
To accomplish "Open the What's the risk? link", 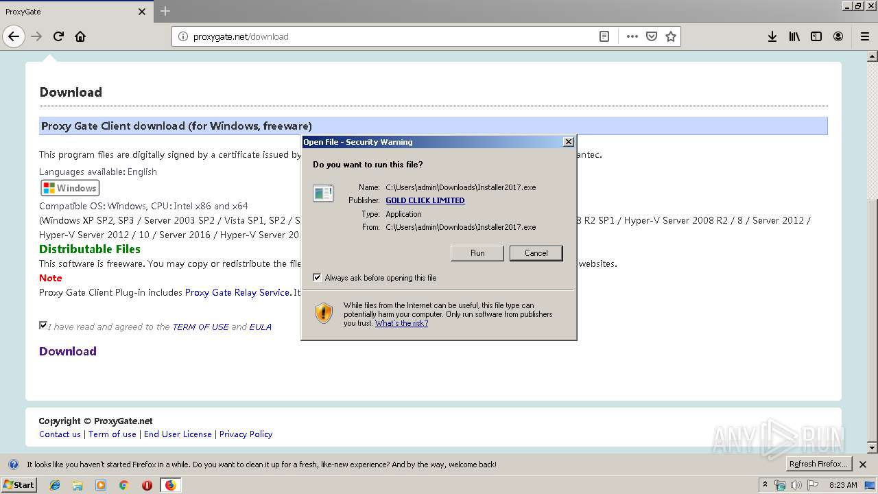I will [x=401, y=323].
